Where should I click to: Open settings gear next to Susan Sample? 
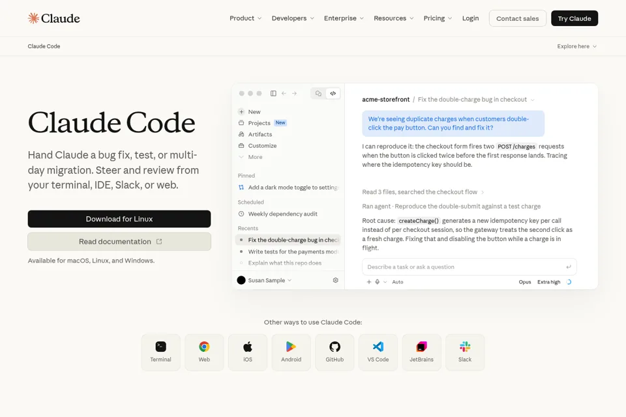click(336, 280)
